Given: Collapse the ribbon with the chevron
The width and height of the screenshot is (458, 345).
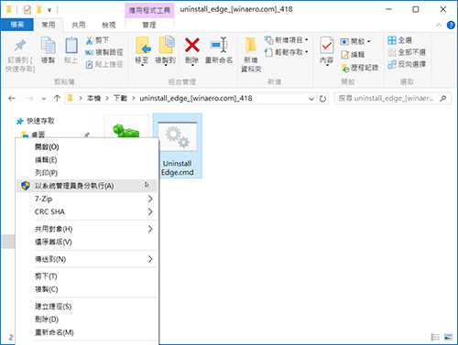Looking at the screenshot, I should pos(439,25).
